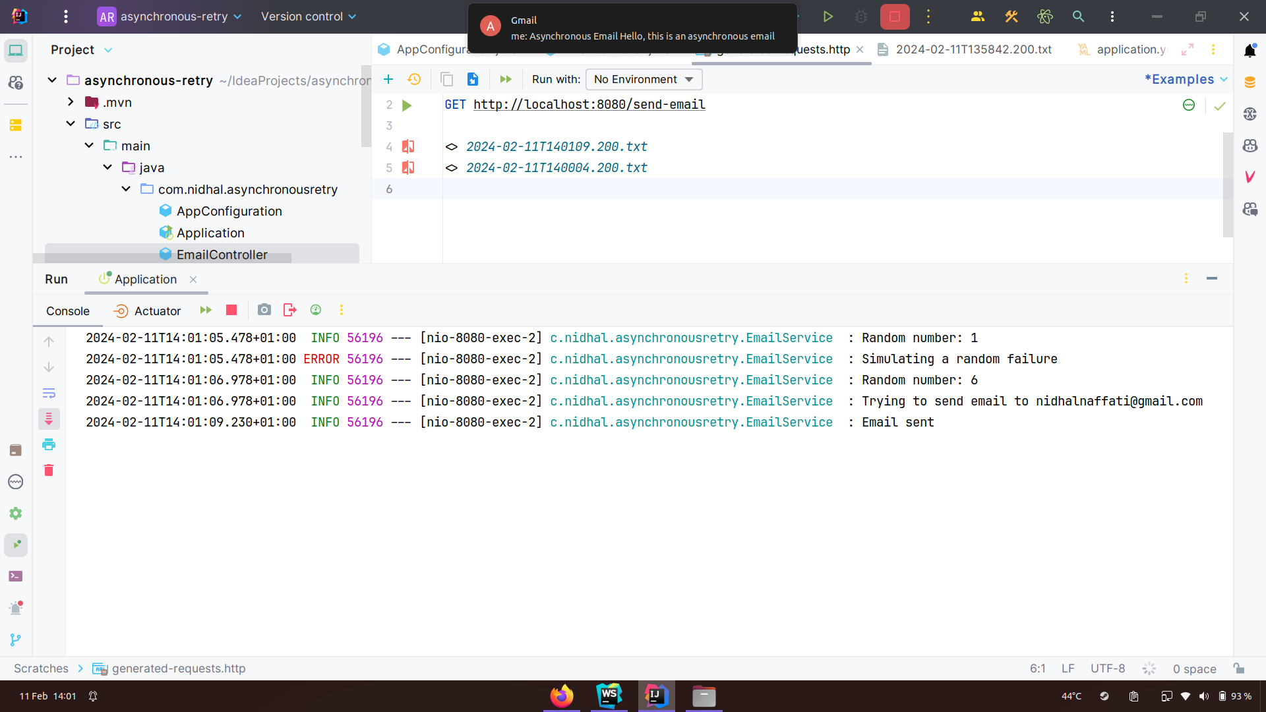The width and height of the screenshot is (1266, 712).
Task: Open the Terminal tool window
Action: [x=16, y=576]
